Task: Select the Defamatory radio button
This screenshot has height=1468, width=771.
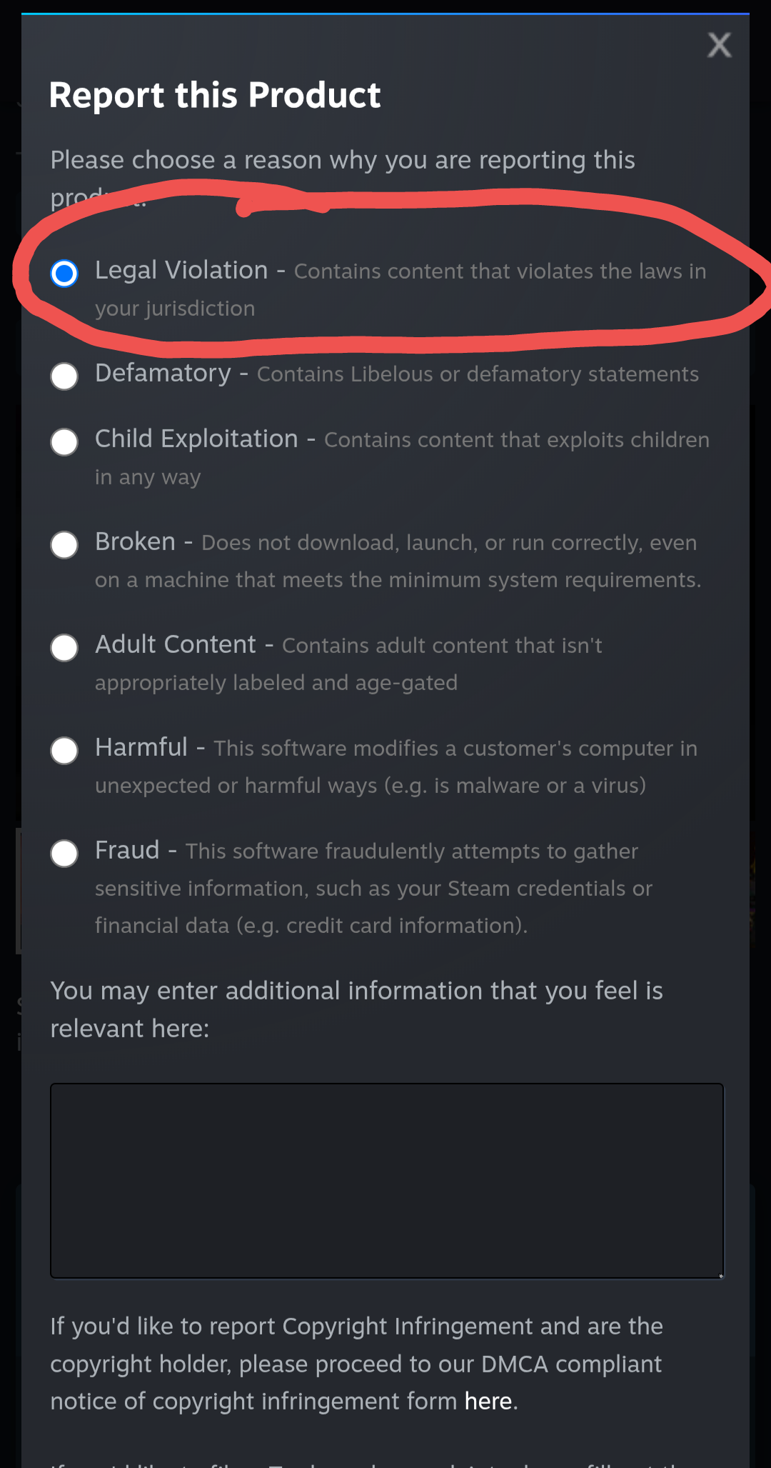Action: 64,376
